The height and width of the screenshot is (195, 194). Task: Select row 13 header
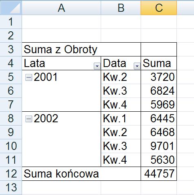pyautogui.click(x=11, y=187)
